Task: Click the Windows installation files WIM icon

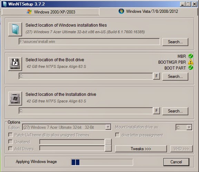Action: pos(15,29)
